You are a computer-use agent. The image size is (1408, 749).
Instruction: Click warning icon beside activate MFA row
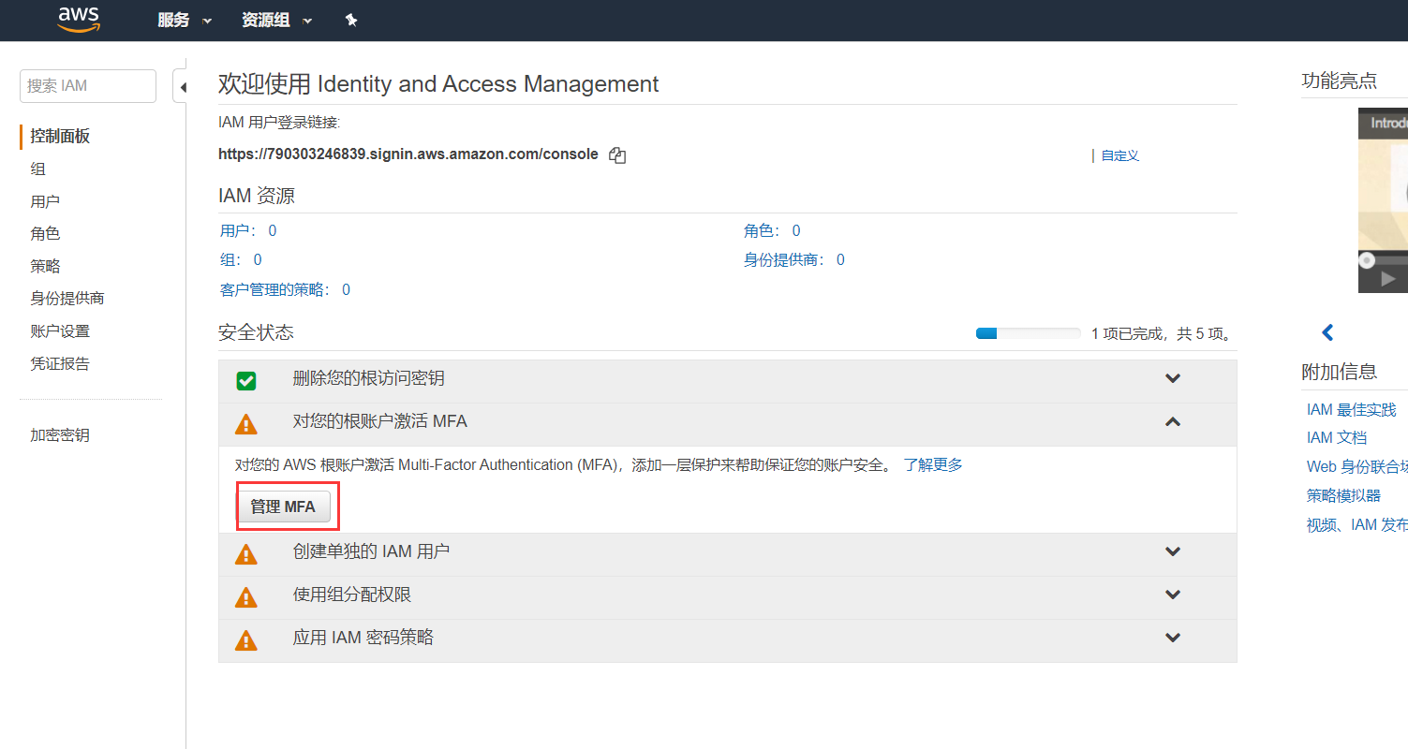click(245, 424)
